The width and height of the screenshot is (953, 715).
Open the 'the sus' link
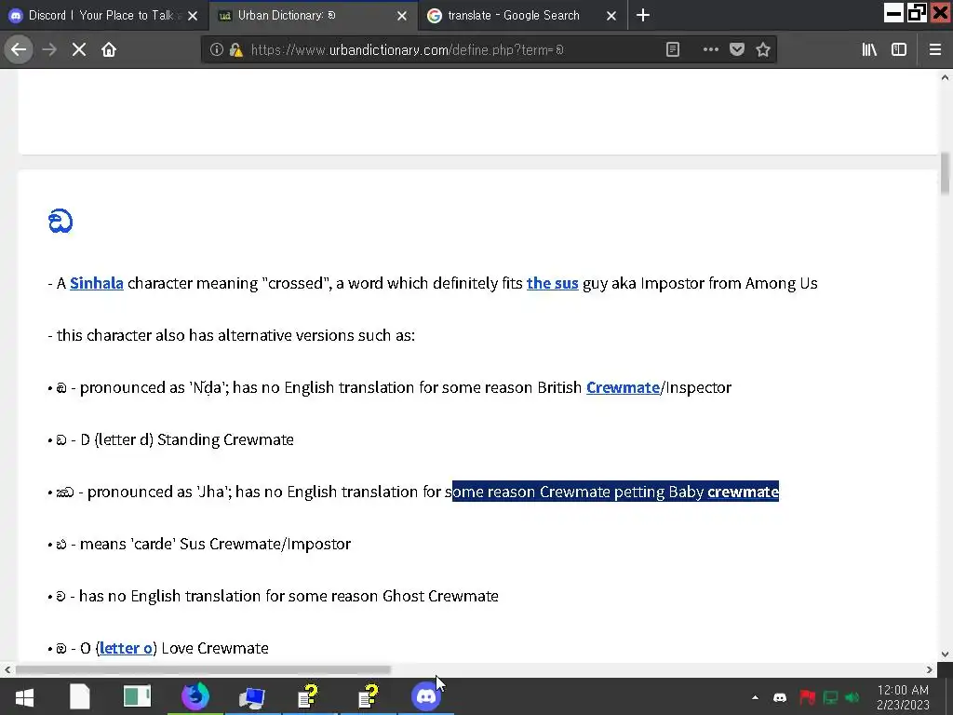click(553, 283)
